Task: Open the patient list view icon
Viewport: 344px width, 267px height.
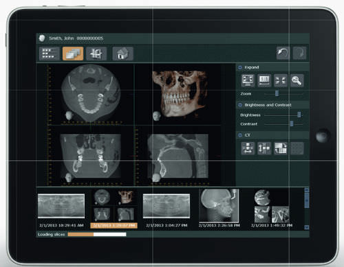Action: click(x=49, y=54)
